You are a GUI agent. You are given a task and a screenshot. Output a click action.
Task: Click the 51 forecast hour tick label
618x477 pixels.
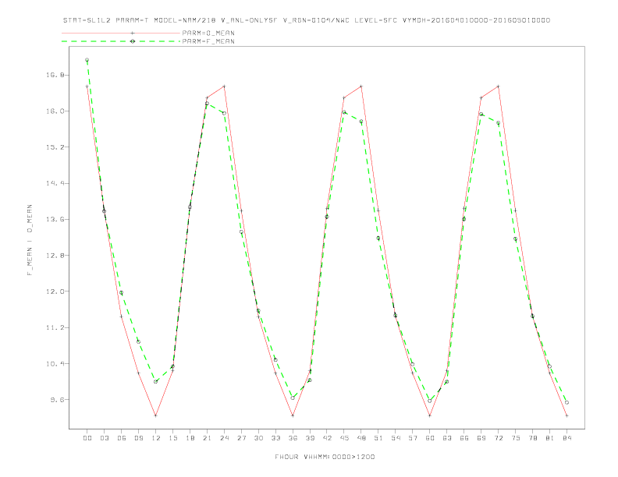(378, 438)
